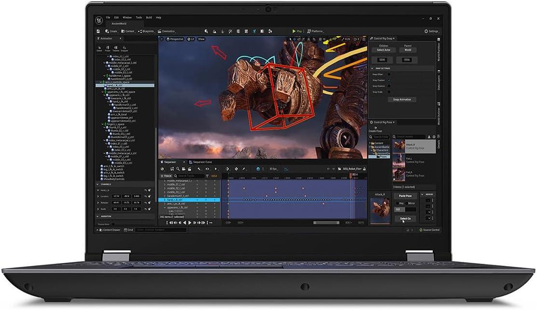Click the camera icon in the Sequencer toolbar
This screenshot has height=310, width=537.
[x=183, y=169]
